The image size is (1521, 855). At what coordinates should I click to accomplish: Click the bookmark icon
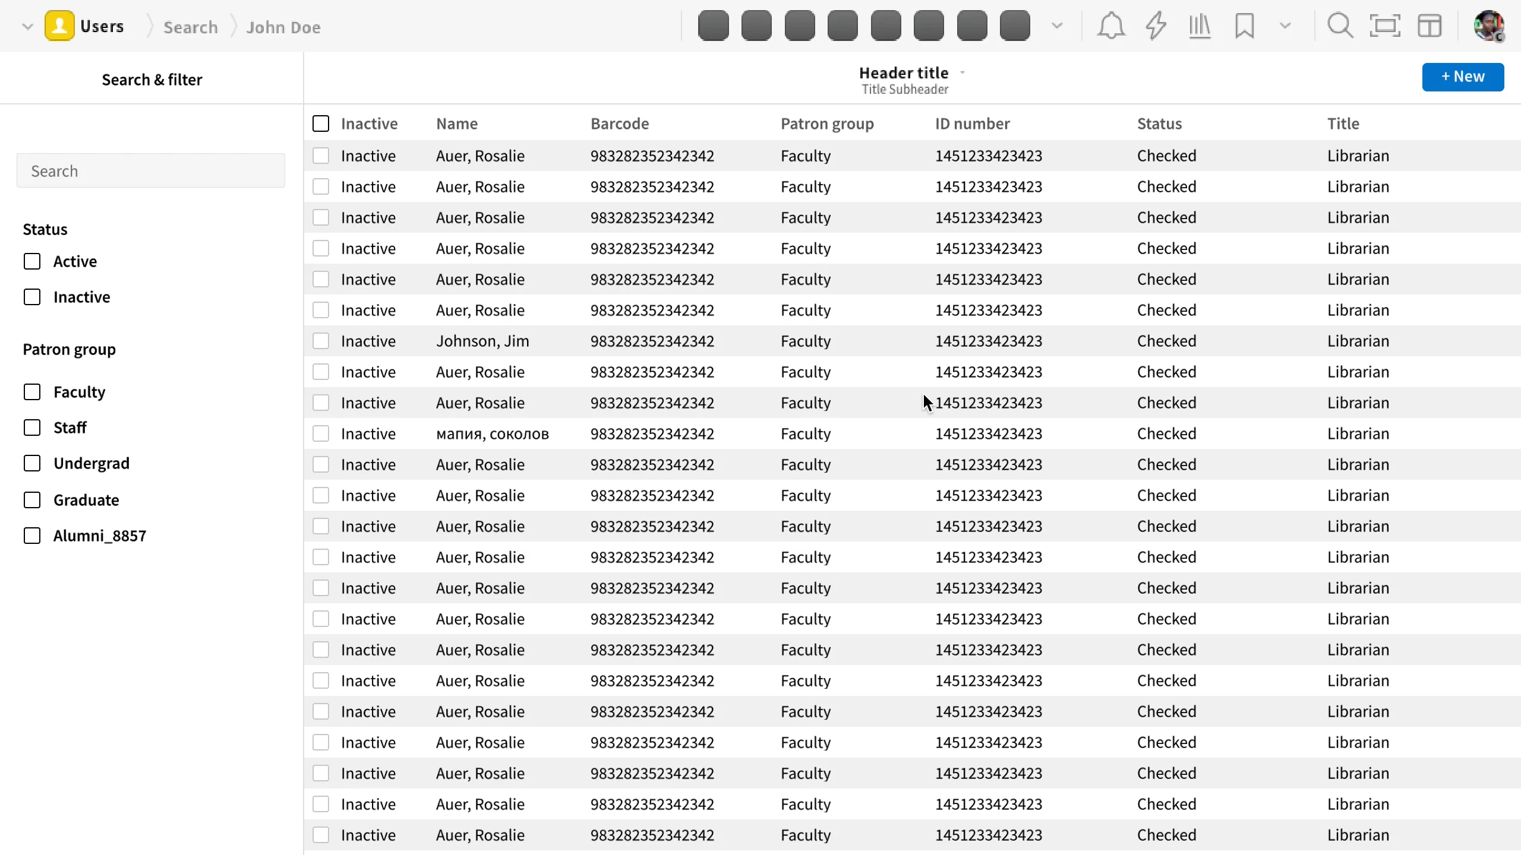(1244, 26)
